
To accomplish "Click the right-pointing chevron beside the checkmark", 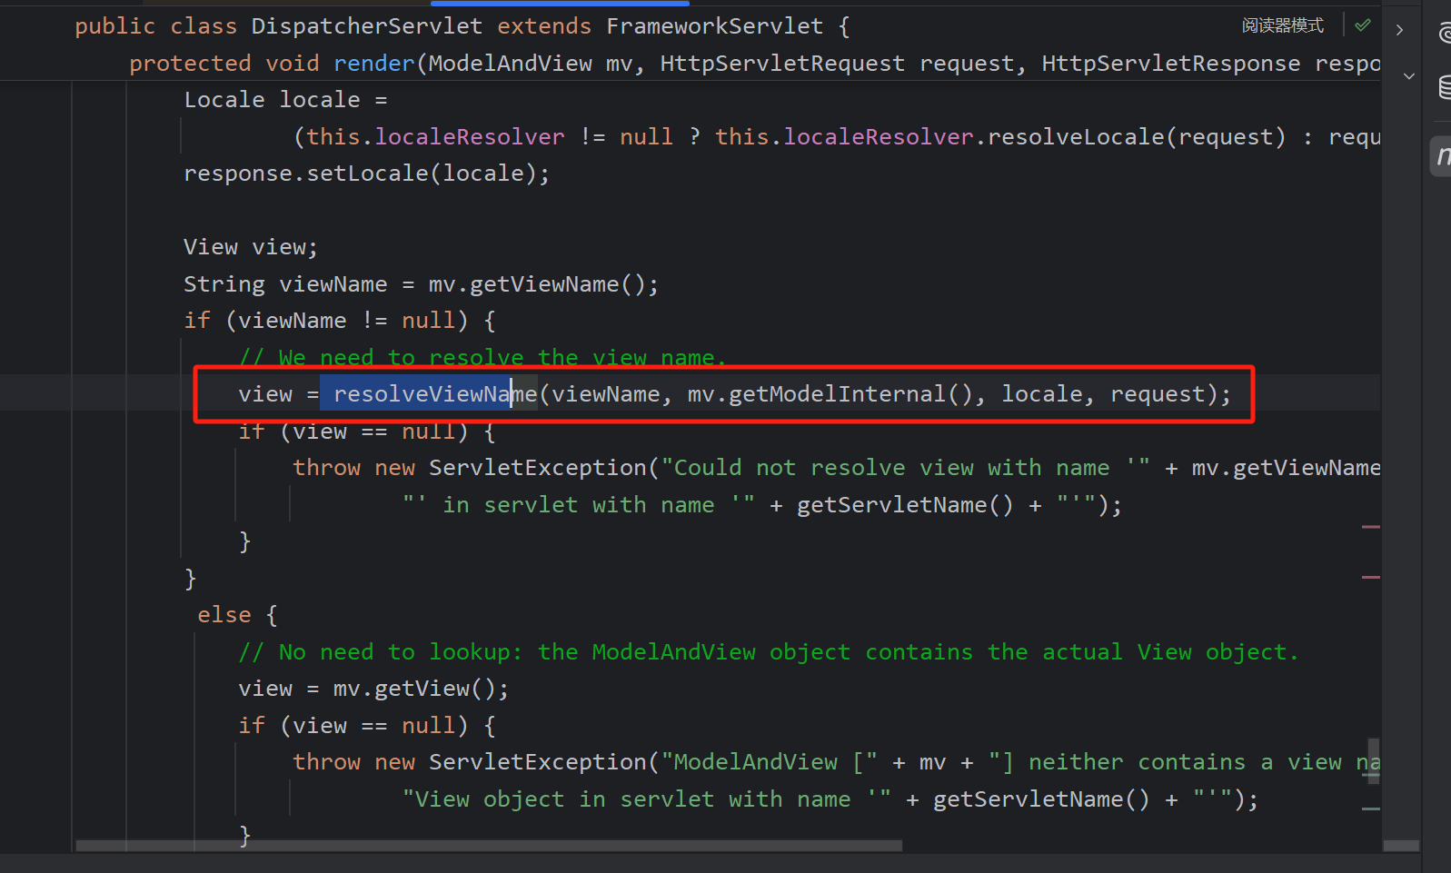I will (x=1400, y=30).
